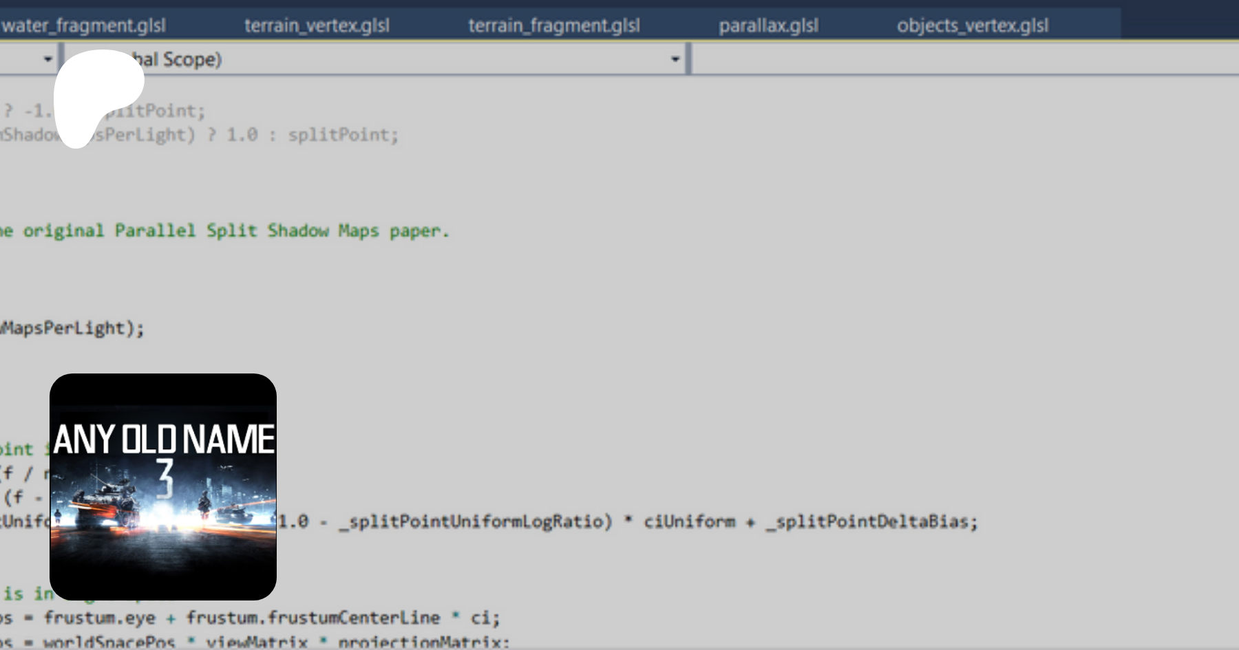1239x650 pixels.
Task: Open the terrain_vertex.glsl tab
Action: coord(317,26)
